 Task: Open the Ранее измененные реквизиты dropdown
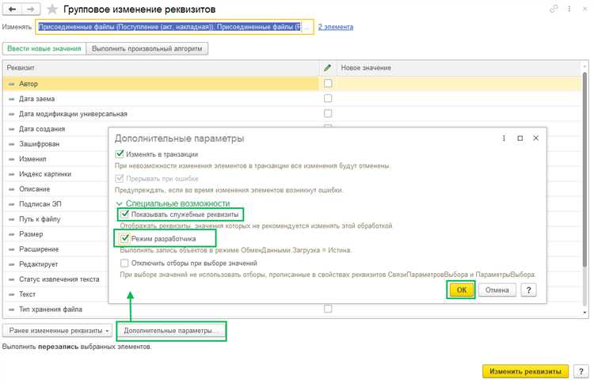click(x=57, y=331)
